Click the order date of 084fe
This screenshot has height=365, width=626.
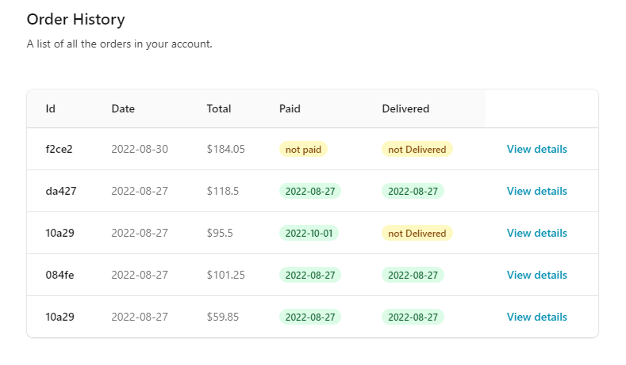(140, 275)
